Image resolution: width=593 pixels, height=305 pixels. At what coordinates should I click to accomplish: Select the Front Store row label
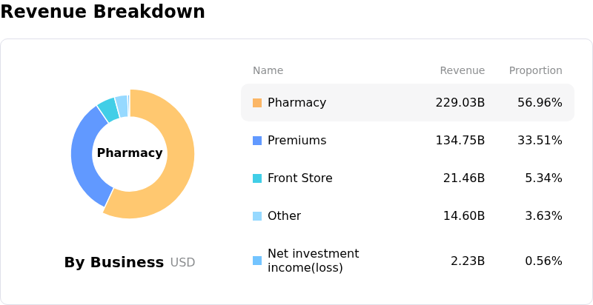(x=299, y=178)
